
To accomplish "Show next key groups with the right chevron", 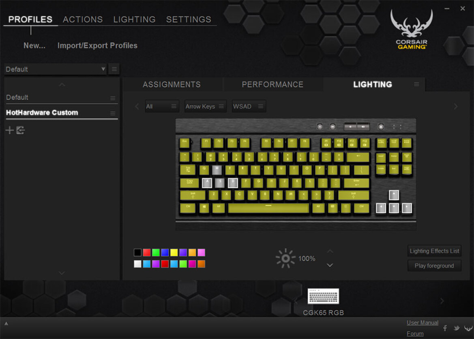I will coord(456,107).
